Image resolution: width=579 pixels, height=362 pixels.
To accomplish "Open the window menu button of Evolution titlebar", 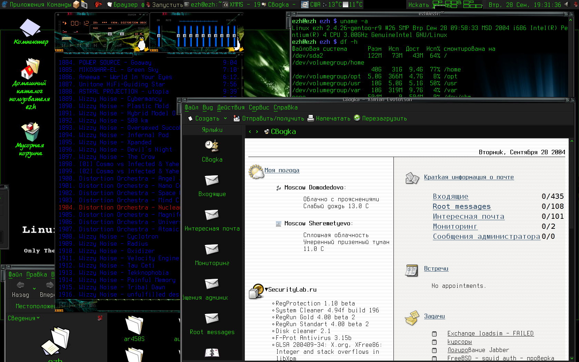I will click(x=184, y=100).
